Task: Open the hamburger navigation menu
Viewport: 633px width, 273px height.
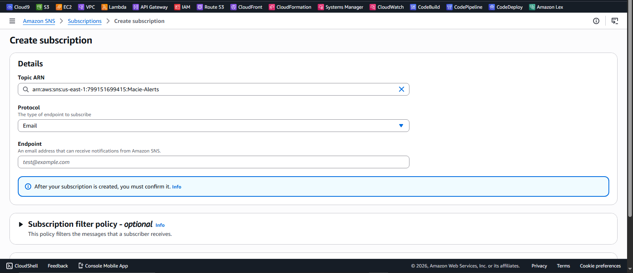Action: coord(12,21)
